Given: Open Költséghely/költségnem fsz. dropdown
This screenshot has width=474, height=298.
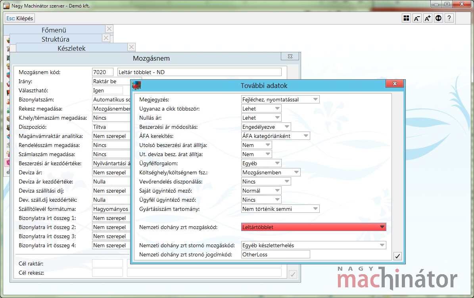Looking at the screenshot, I should pyautogui.click(x=271, y=172).
